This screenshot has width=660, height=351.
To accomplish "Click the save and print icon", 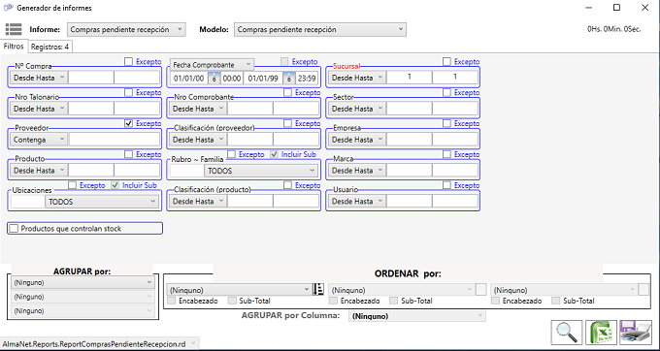I will click(x=636, y=332).
